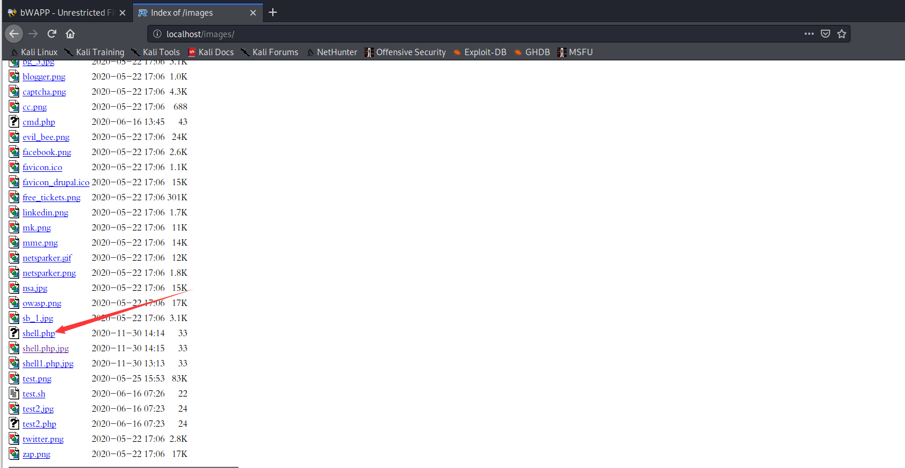Image resolution: width=905 pixels, height=468 pixels.
Task: Switch to the bWAPP Unrestricted File tab
Action: tap(66, 13)
